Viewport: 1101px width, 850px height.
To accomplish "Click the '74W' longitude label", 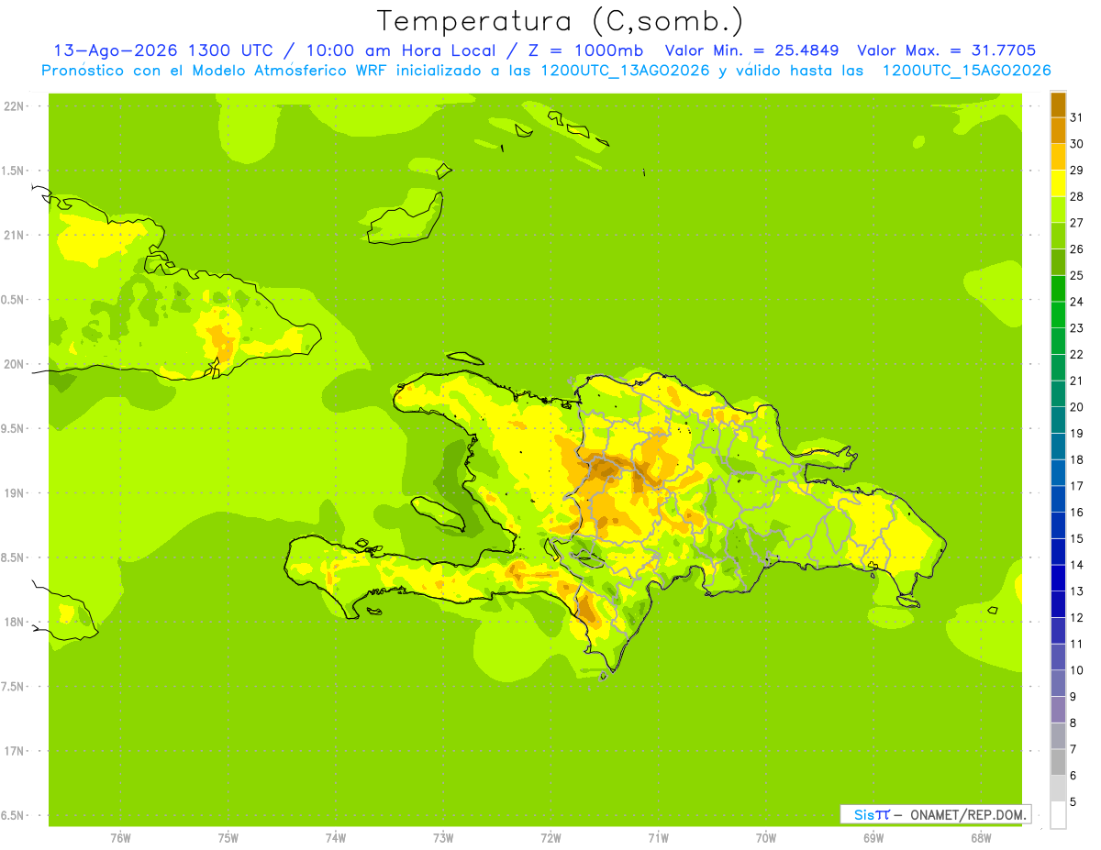I will tap(336, 837).
